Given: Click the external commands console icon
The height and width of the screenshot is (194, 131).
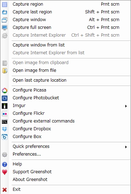Looking at the screenshot, I should coord(5,121).
